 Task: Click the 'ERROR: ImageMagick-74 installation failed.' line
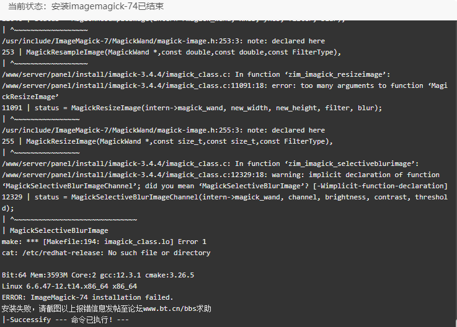tap(87, 297)
